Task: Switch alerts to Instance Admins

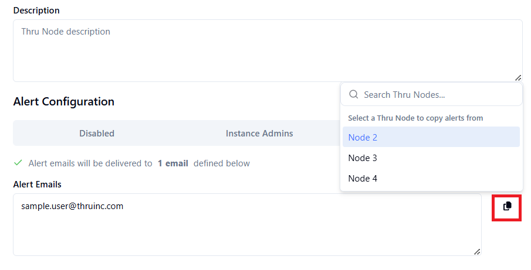Action: tap(259, 134)
